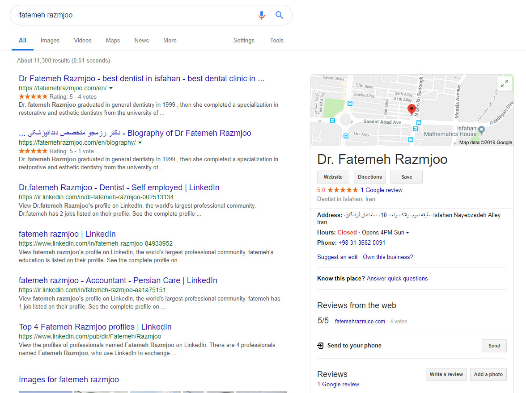Click Own this business? link
Image resolution: width=526 pixels, height=393 pixels.
388,257
